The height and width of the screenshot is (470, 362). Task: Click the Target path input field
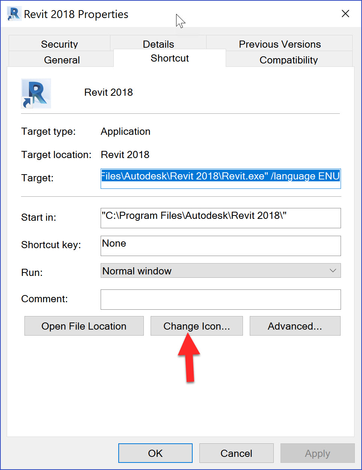221,178
